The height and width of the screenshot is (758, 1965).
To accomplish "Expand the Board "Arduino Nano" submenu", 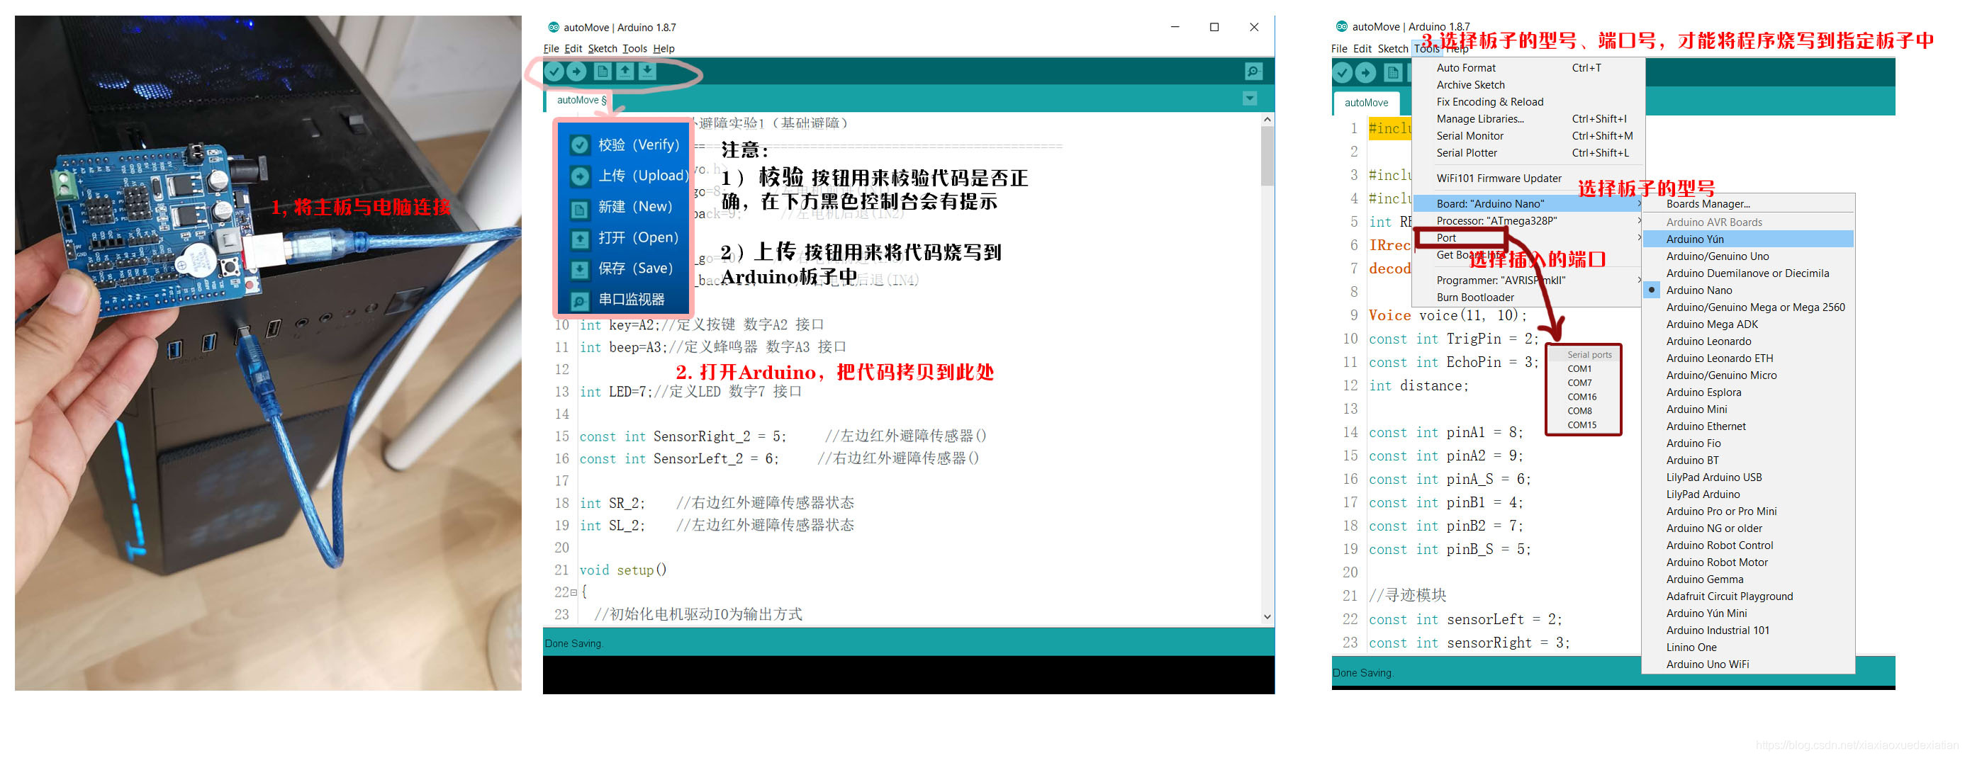I will coord(1527,203).
